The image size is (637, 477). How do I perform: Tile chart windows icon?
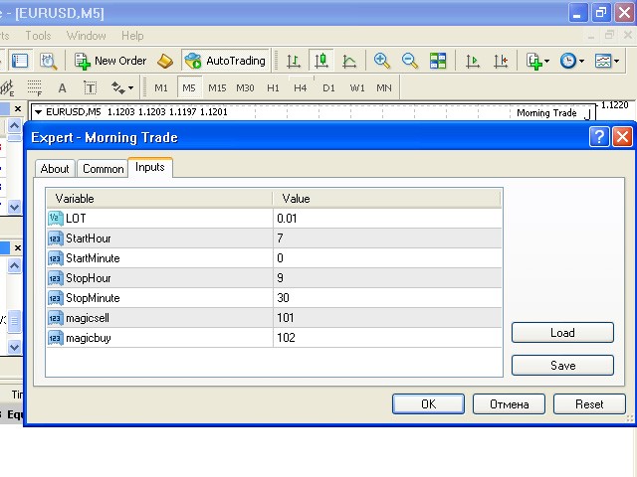click(x=438, y=61)
